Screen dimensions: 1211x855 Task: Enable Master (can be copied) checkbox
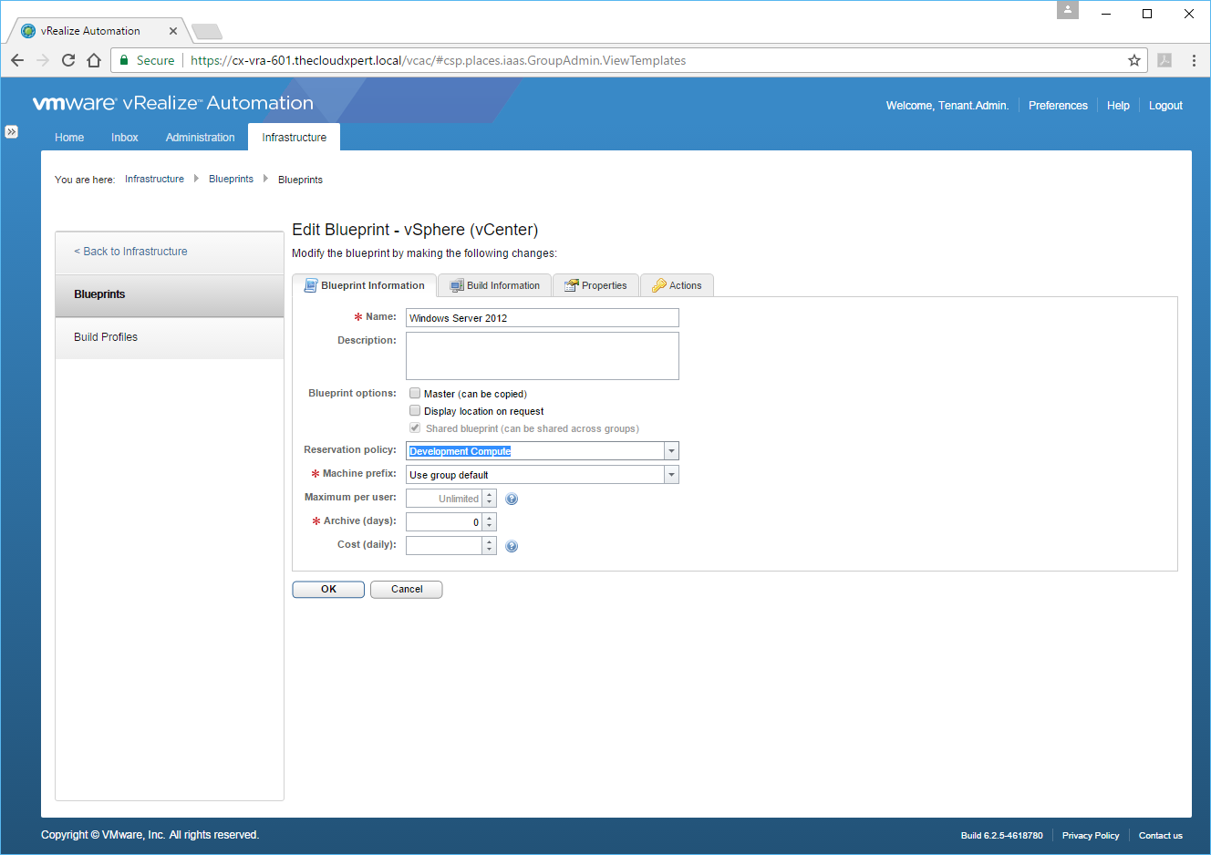pyautogui.click(x=415, y=393)
